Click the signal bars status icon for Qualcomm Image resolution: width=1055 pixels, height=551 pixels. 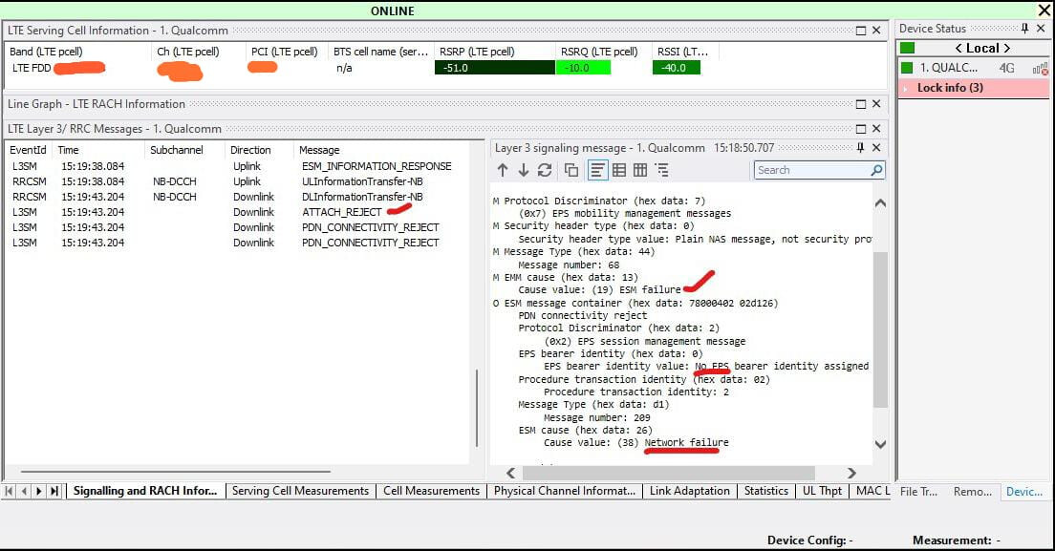1040,68
